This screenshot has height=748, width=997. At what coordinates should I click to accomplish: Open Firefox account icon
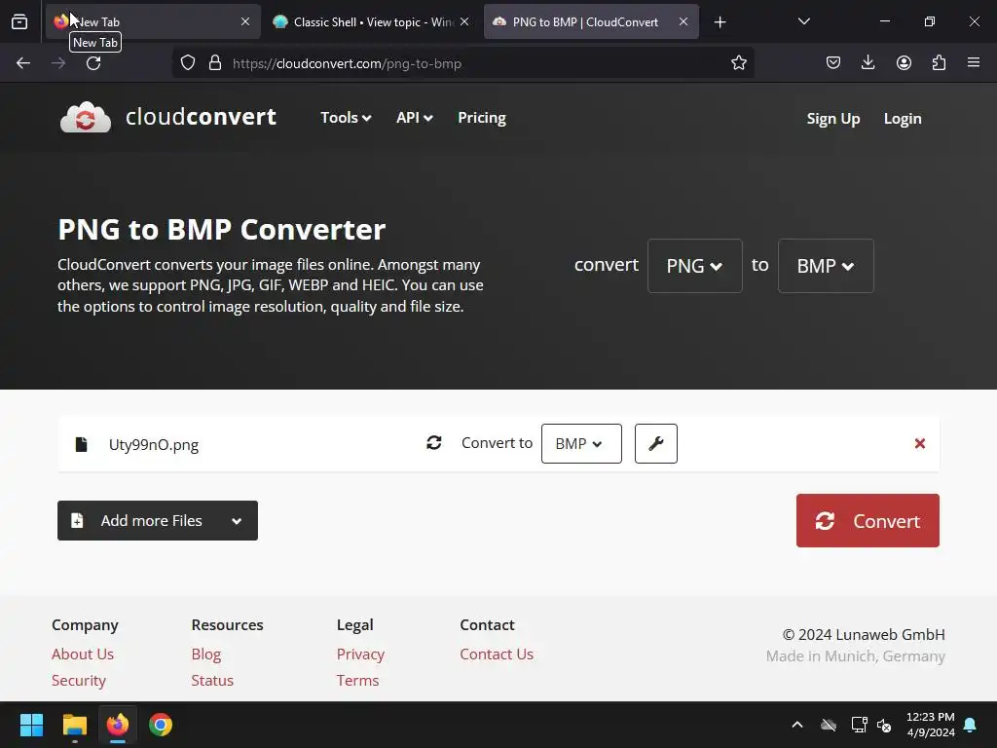904,63
